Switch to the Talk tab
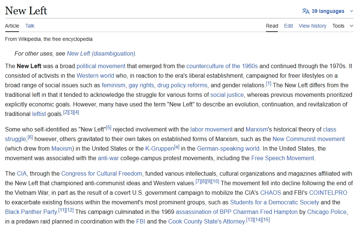Image resolution: width=360 pixels, height=236 pixels. (30, 26)
